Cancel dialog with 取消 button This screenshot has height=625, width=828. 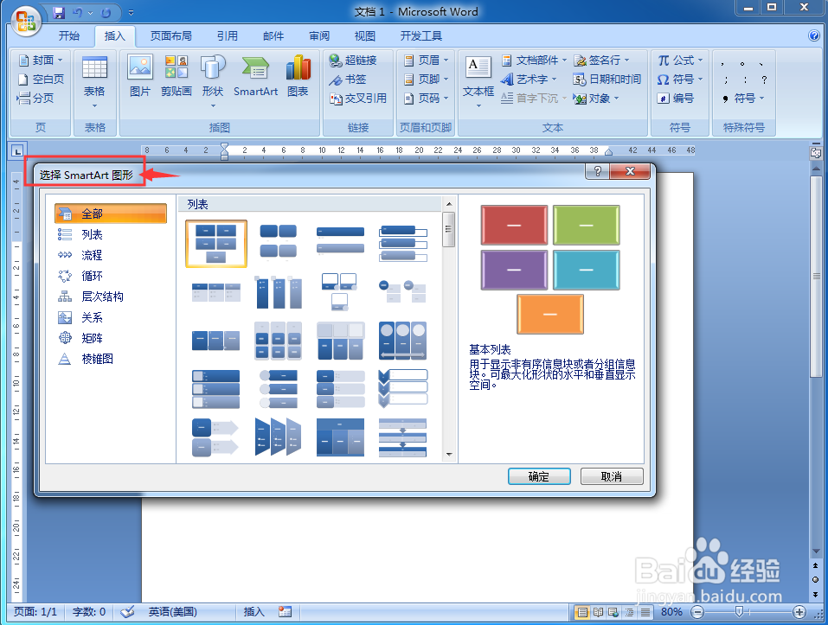click(612, 477)
